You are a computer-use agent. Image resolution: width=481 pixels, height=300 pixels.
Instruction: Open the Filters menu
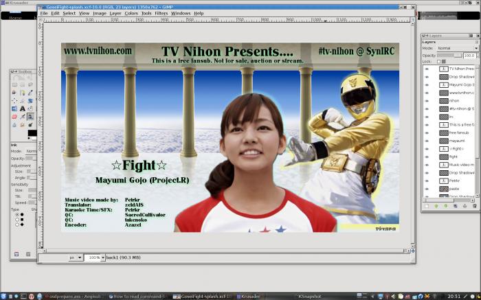[161, 14]
